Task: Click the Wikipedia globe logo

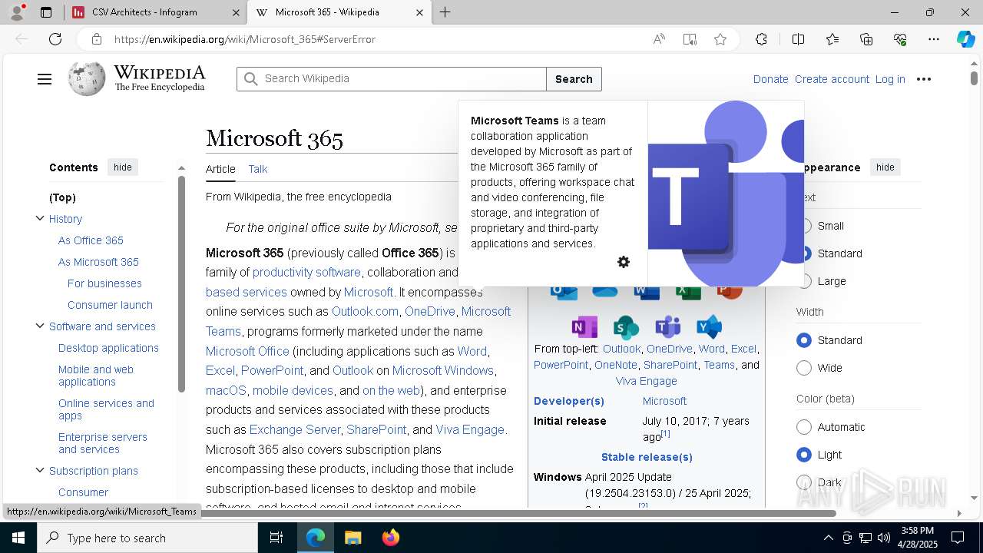Action: (x=86, y=78)
